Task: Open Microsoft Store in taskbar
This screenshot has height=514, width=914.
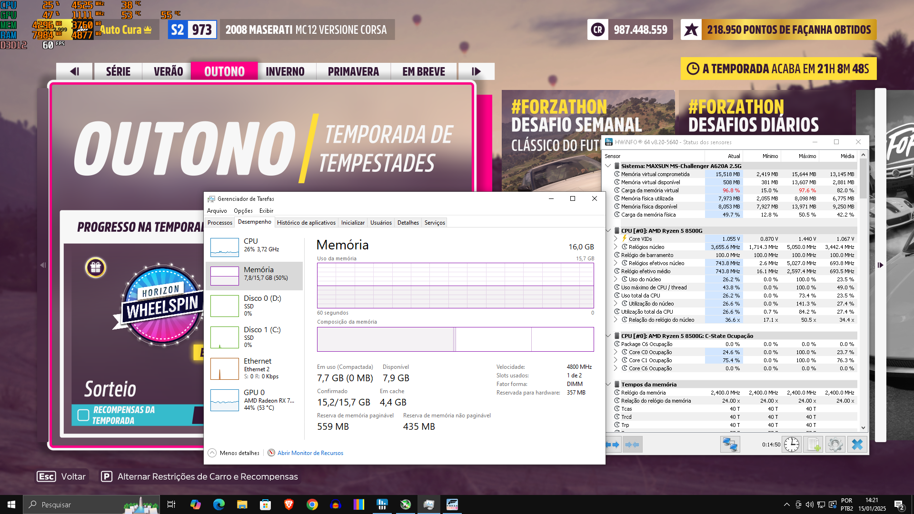Action: point(265,504)
